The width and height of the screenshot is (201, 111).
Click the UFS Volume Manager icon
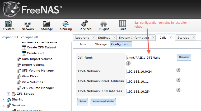point(19,70)
